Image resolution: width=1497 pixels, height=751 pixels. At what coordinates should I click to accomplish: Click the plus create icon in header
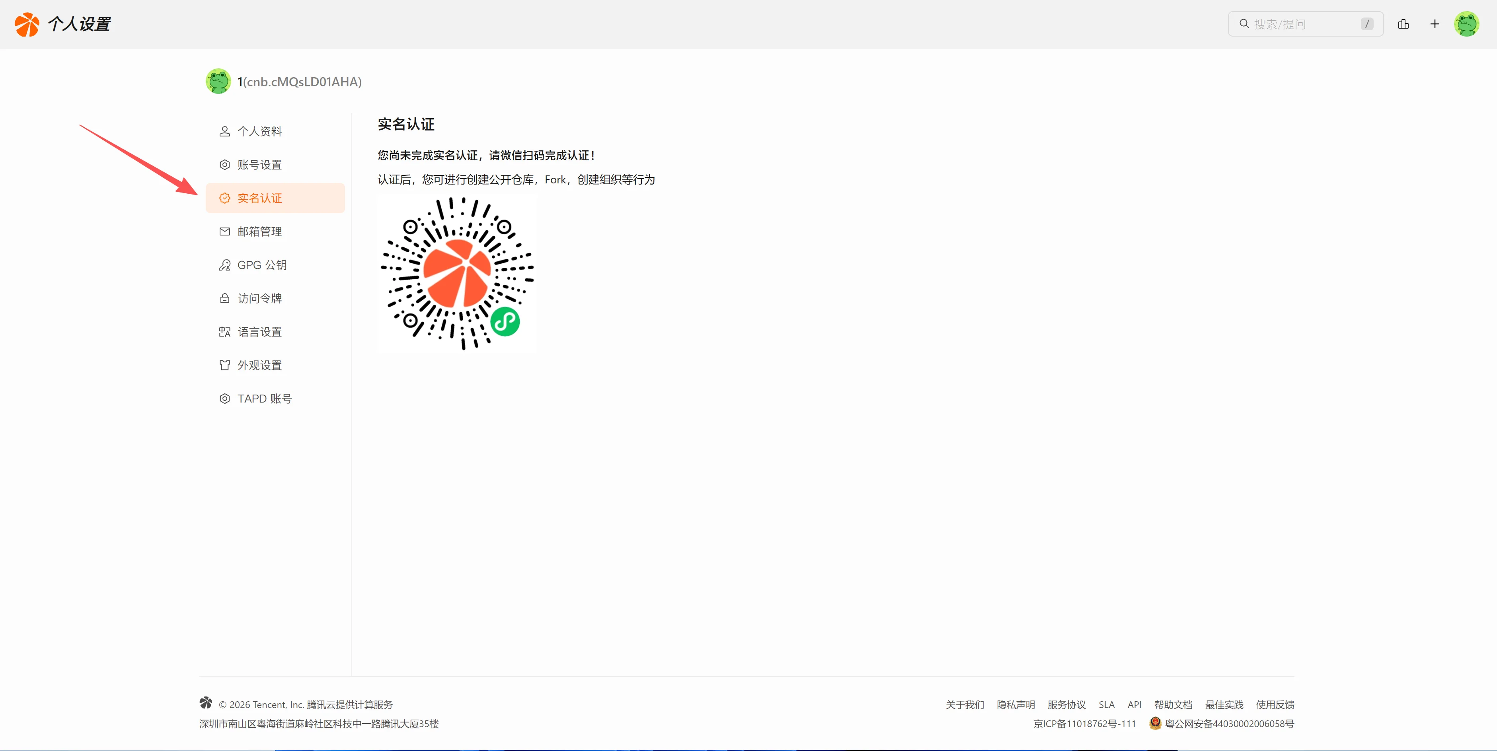[x=1435, y=24]
